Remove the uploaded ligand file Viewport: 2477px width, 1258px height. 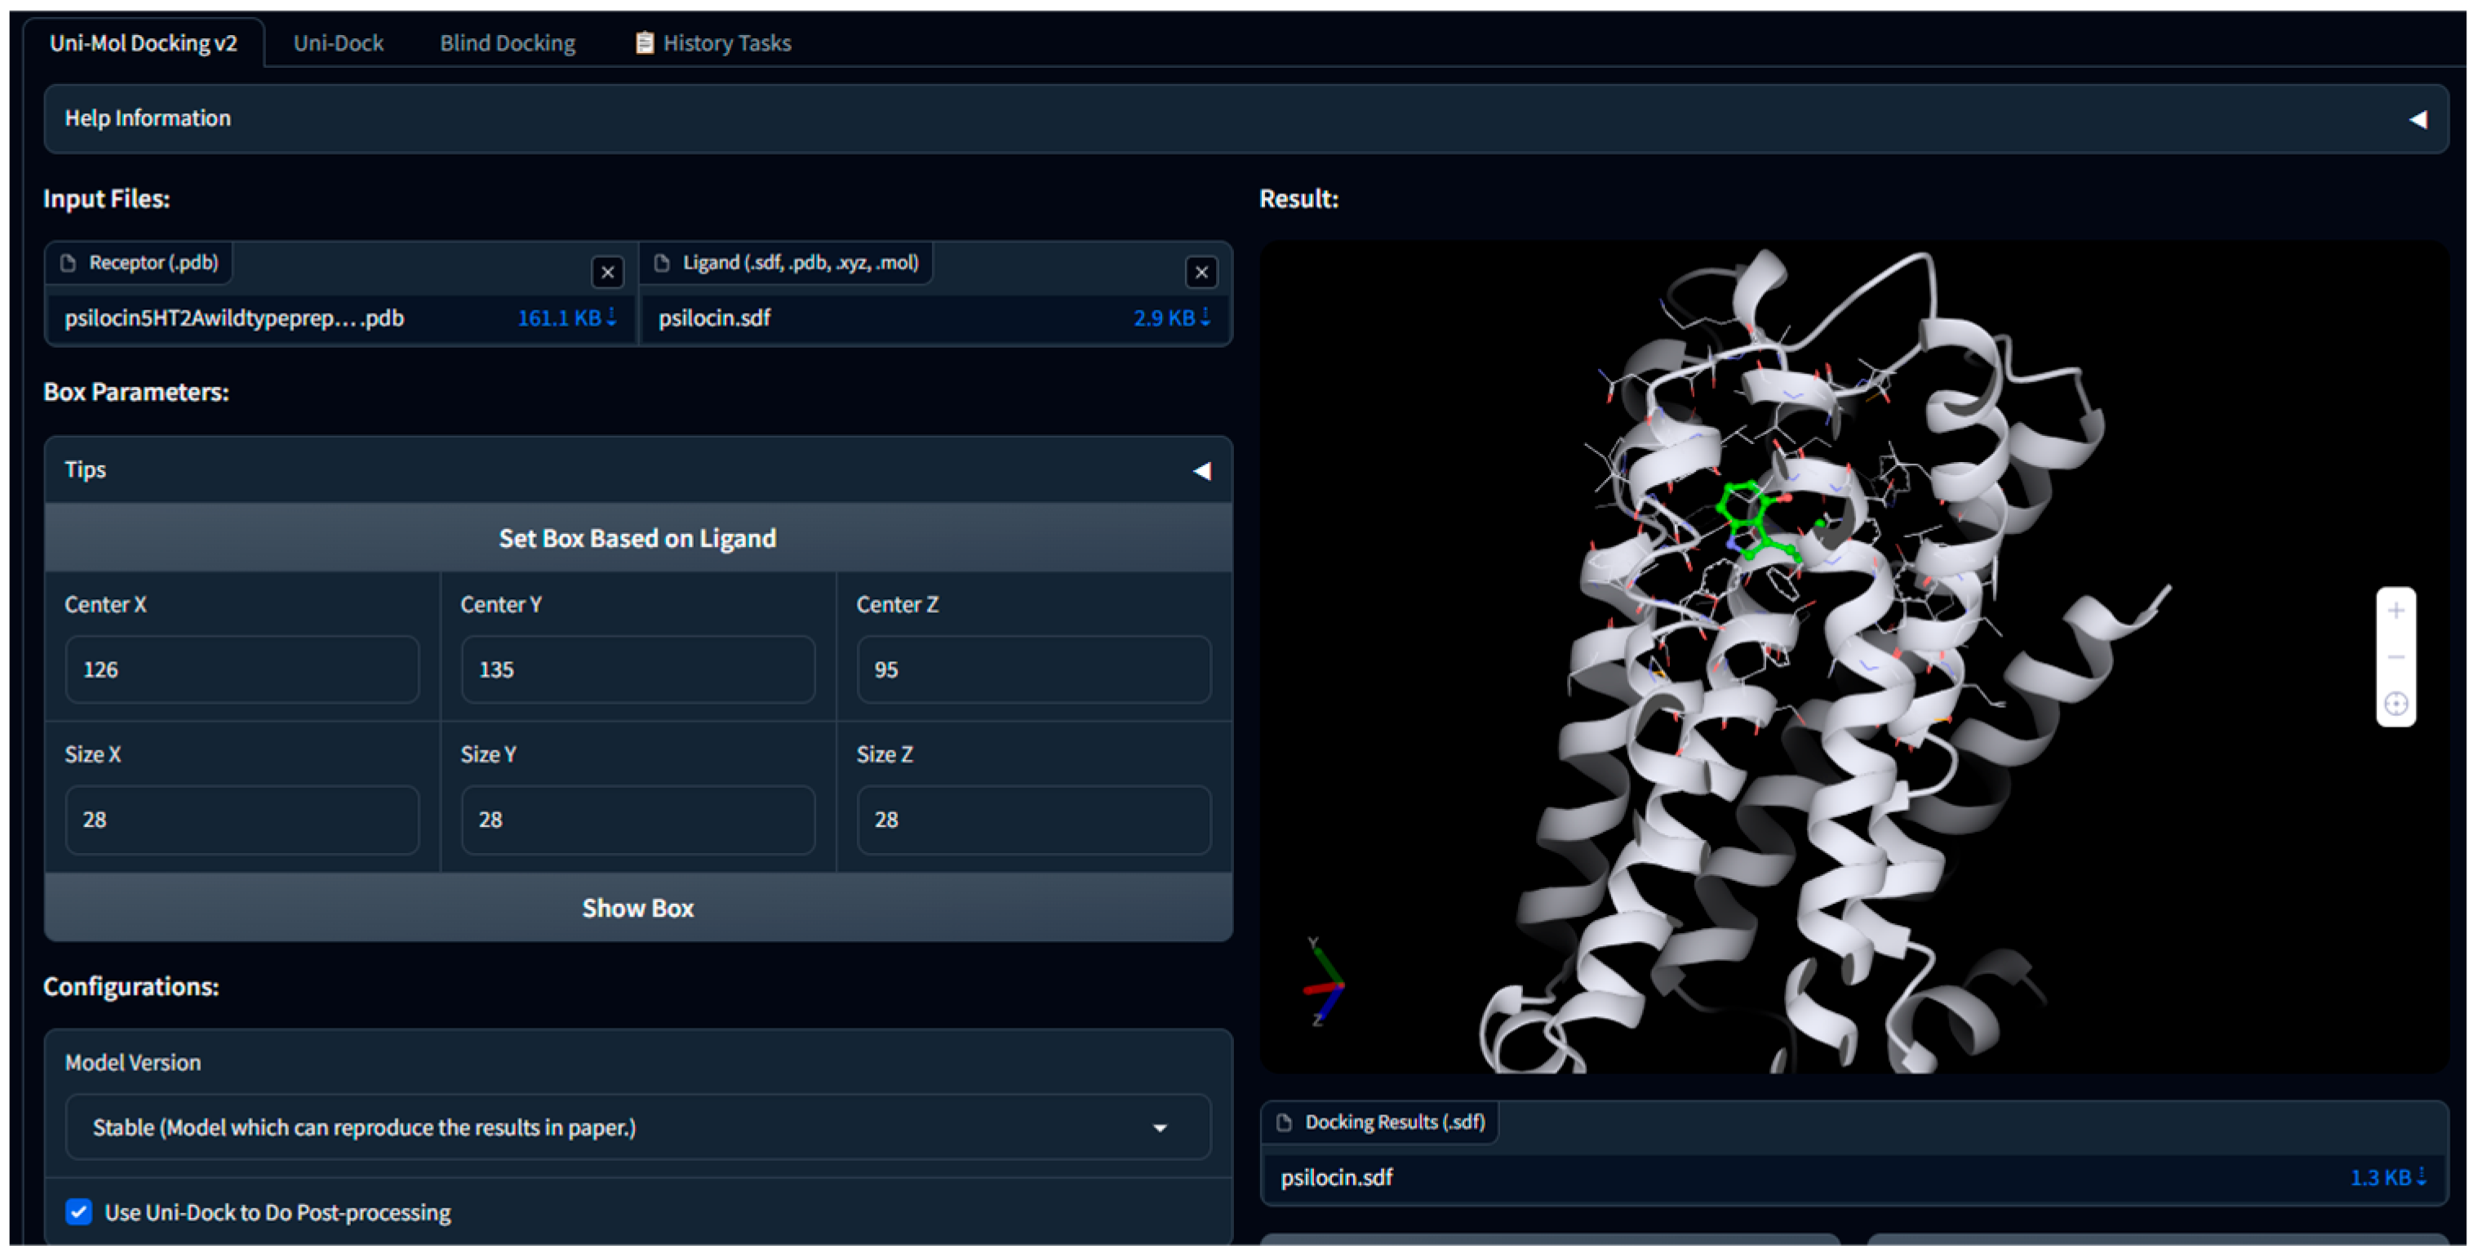point(1201,273)
